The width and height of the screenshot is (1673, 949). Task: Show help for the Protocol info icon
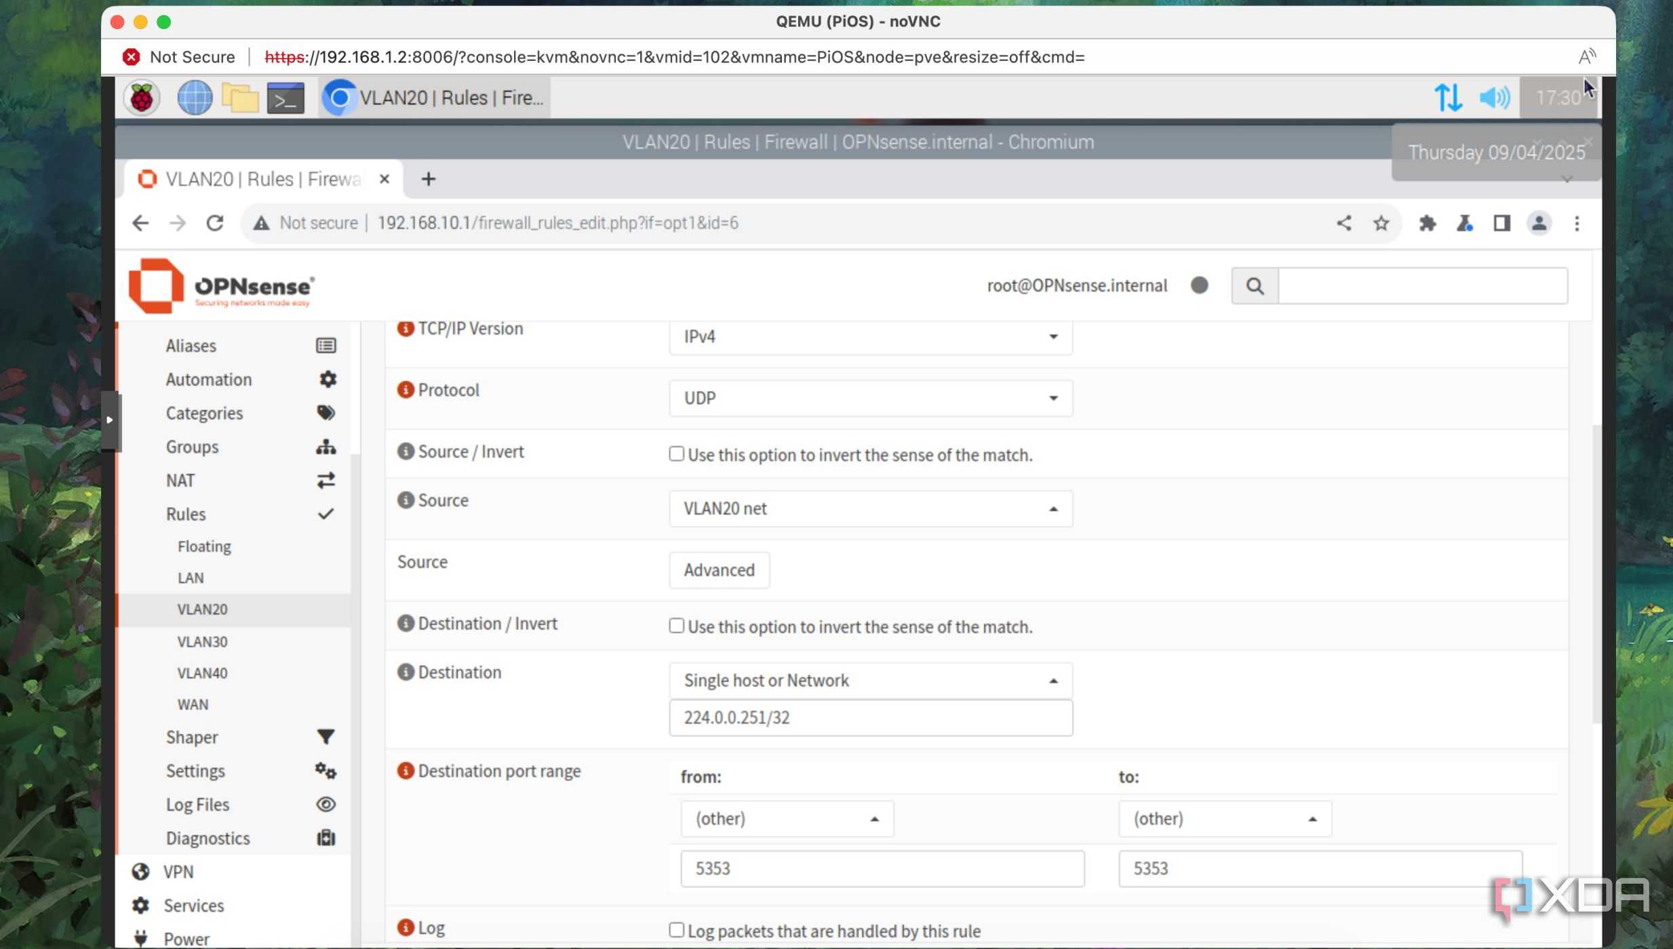point(406,390)
